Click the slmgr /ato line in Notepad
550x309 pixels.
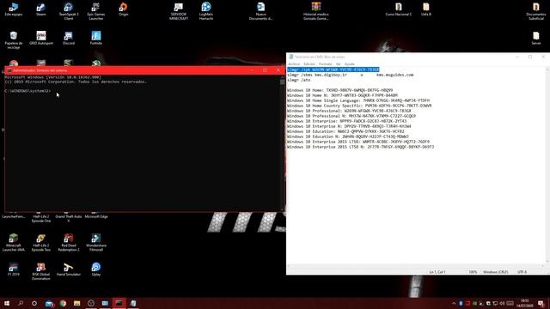pyautogui.click(x=299, y=80)
